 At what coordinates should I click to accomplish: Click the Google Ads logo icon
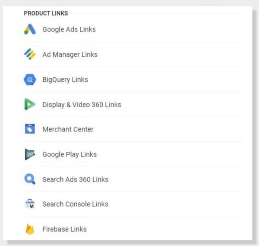pos(30,29)
